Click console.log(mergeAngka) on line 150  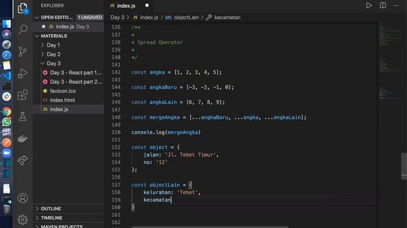click(x=166, y=132)
